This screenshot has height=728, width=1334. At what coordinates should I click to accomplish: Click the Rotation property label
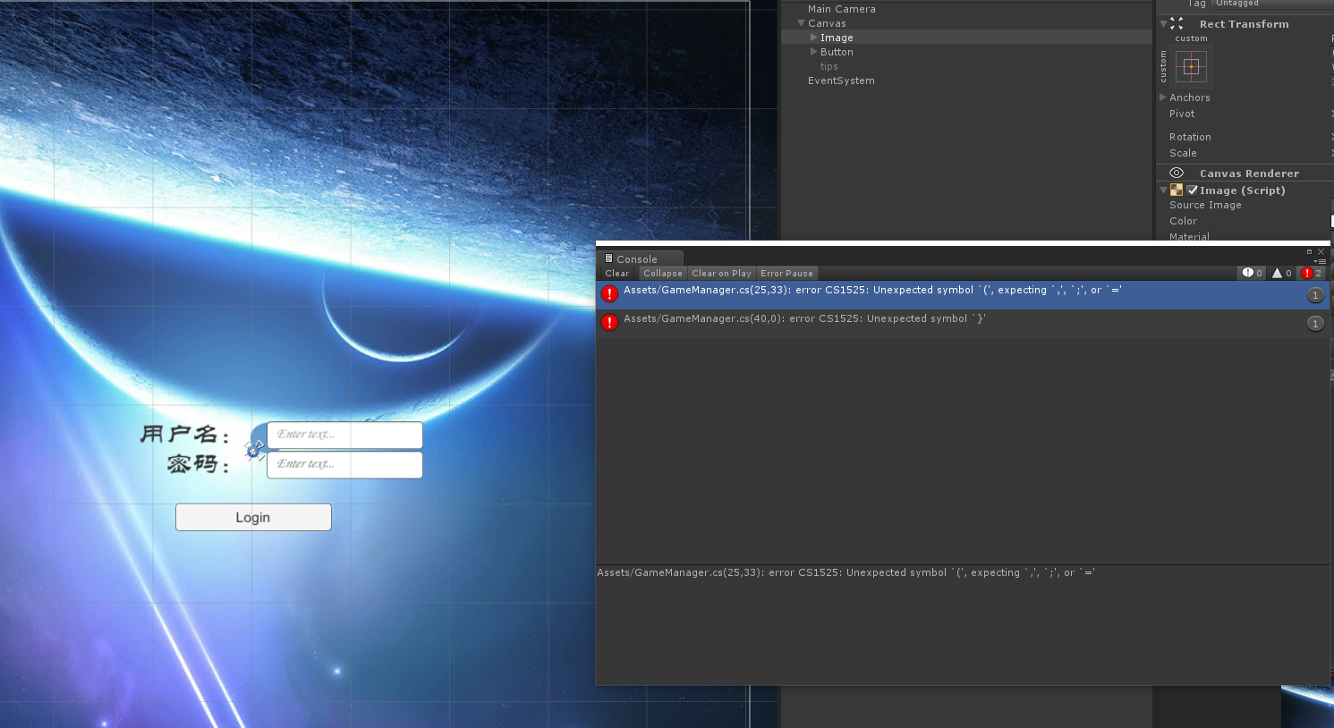(x=1190, y=137)
